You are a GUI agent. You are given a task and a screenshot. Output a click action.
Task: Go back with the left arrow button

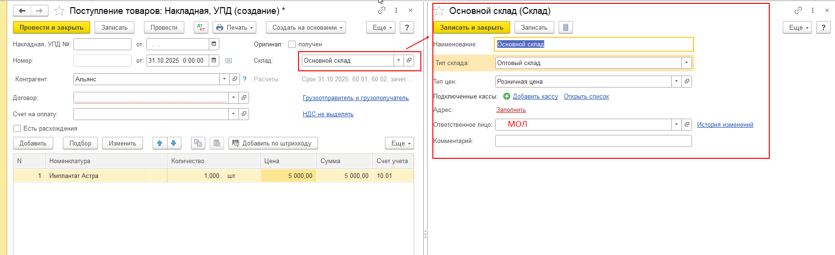click(22, 11)
